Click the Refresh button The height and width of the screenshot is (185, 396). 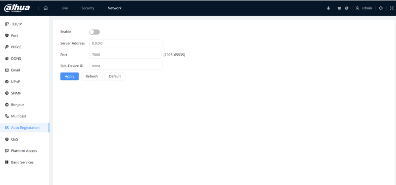92,76
